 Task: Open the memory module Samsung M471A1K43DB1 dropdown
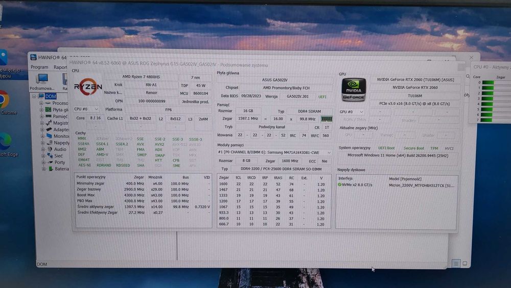(274, 152)
